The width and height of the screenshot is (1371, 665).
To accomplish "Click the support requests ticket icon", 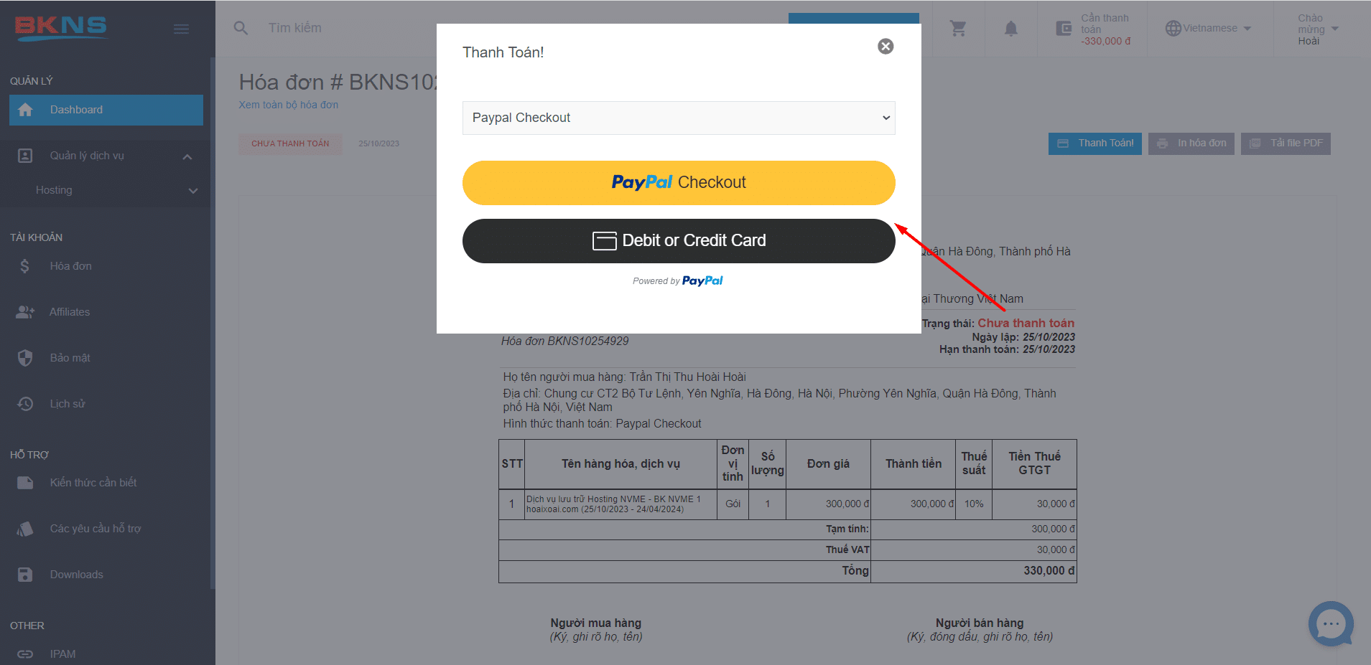I will click(x=25, y=529).
